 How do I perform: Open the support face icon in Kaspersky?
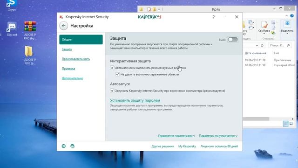click(x=73, y=146)
